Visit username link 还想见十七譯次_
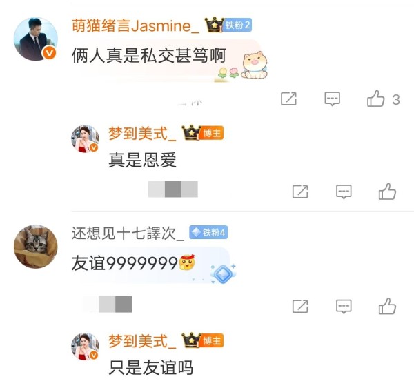Viewport: 414px width, 381px height. (128, 234)
